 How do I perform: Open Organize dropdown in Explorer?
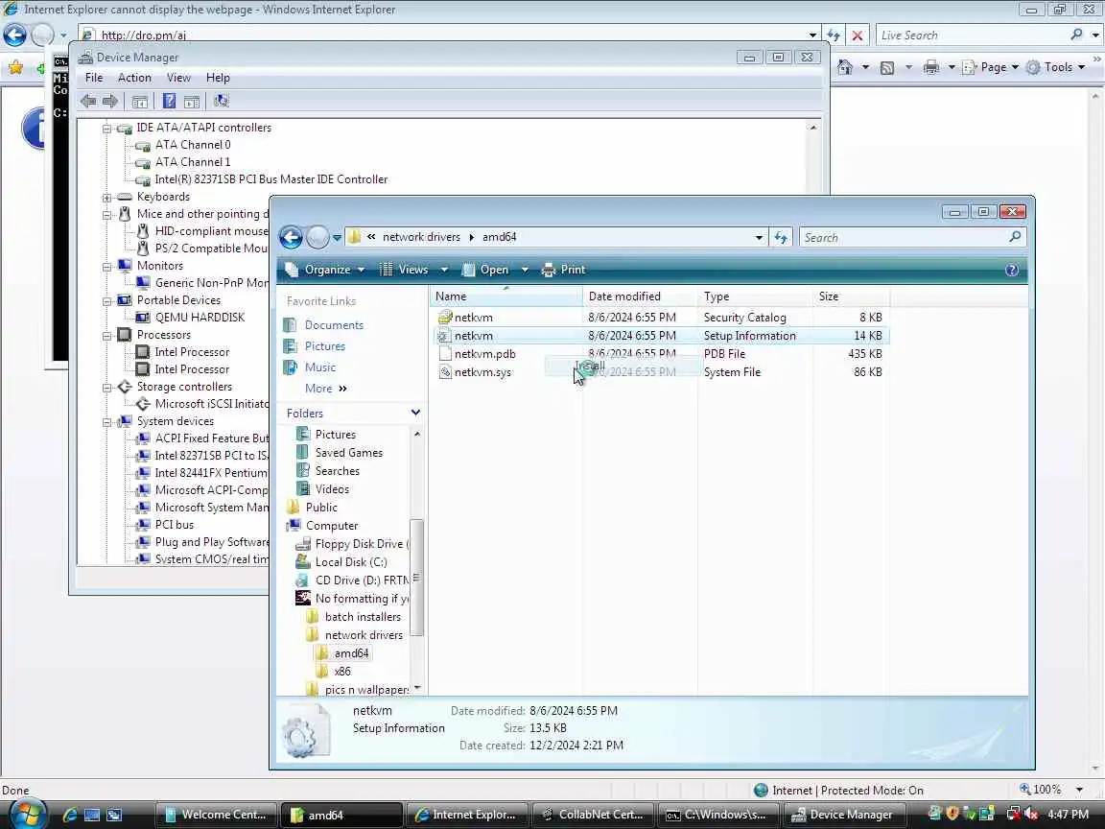tap(325, 270)
